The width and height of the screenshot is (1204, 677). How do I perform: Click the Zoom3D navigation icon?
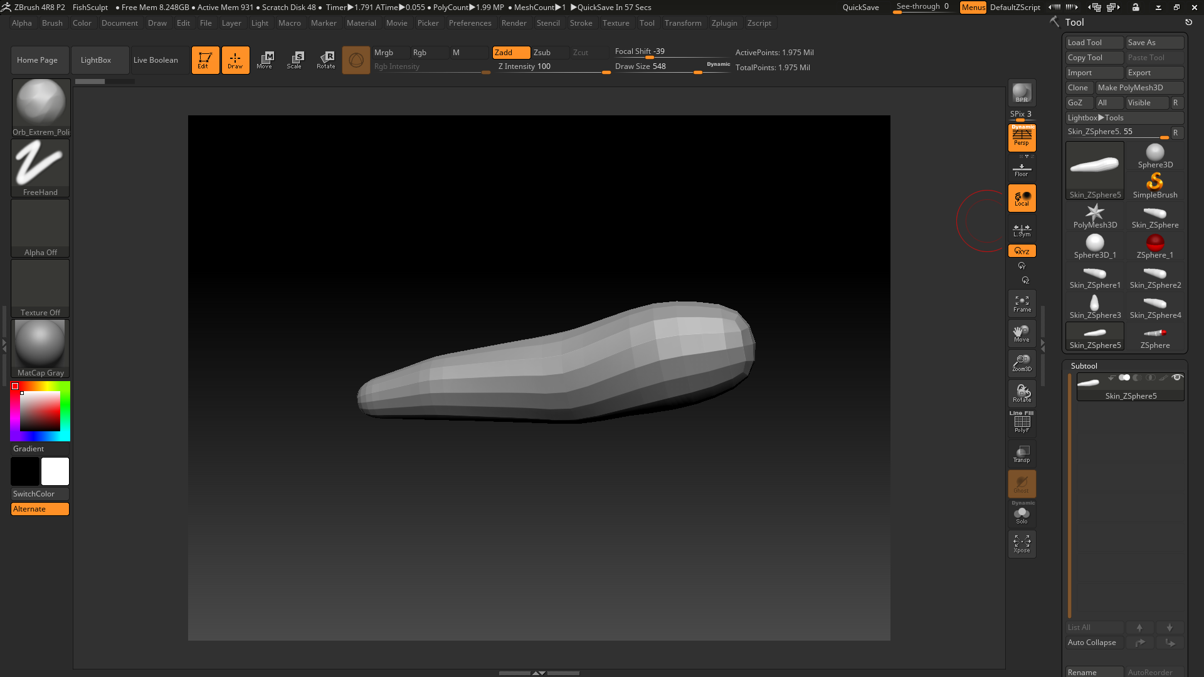1022,364
